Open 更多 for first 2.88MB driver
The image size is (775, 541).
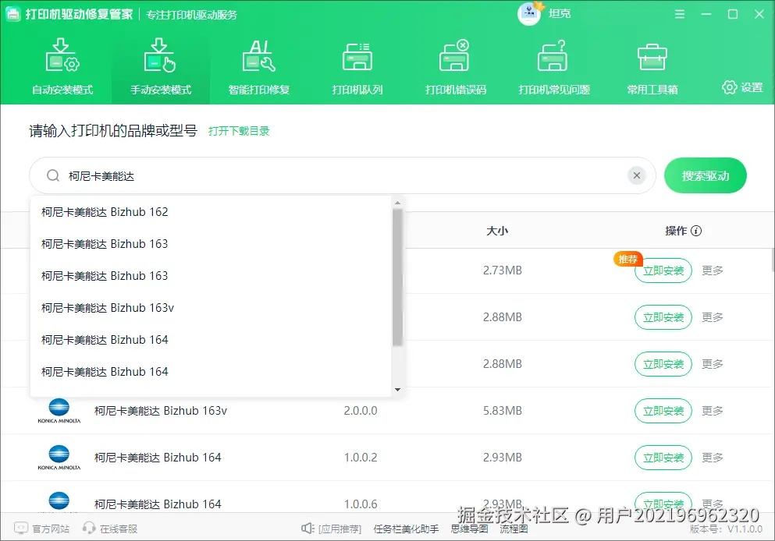(713, 317)
